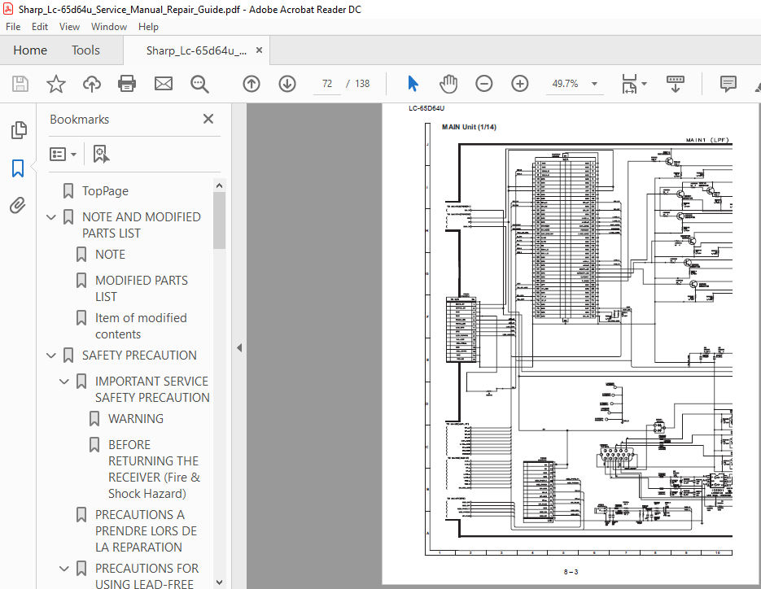Open the File menu
This screenshot has width=761, height=589.
tap(13, 27)
